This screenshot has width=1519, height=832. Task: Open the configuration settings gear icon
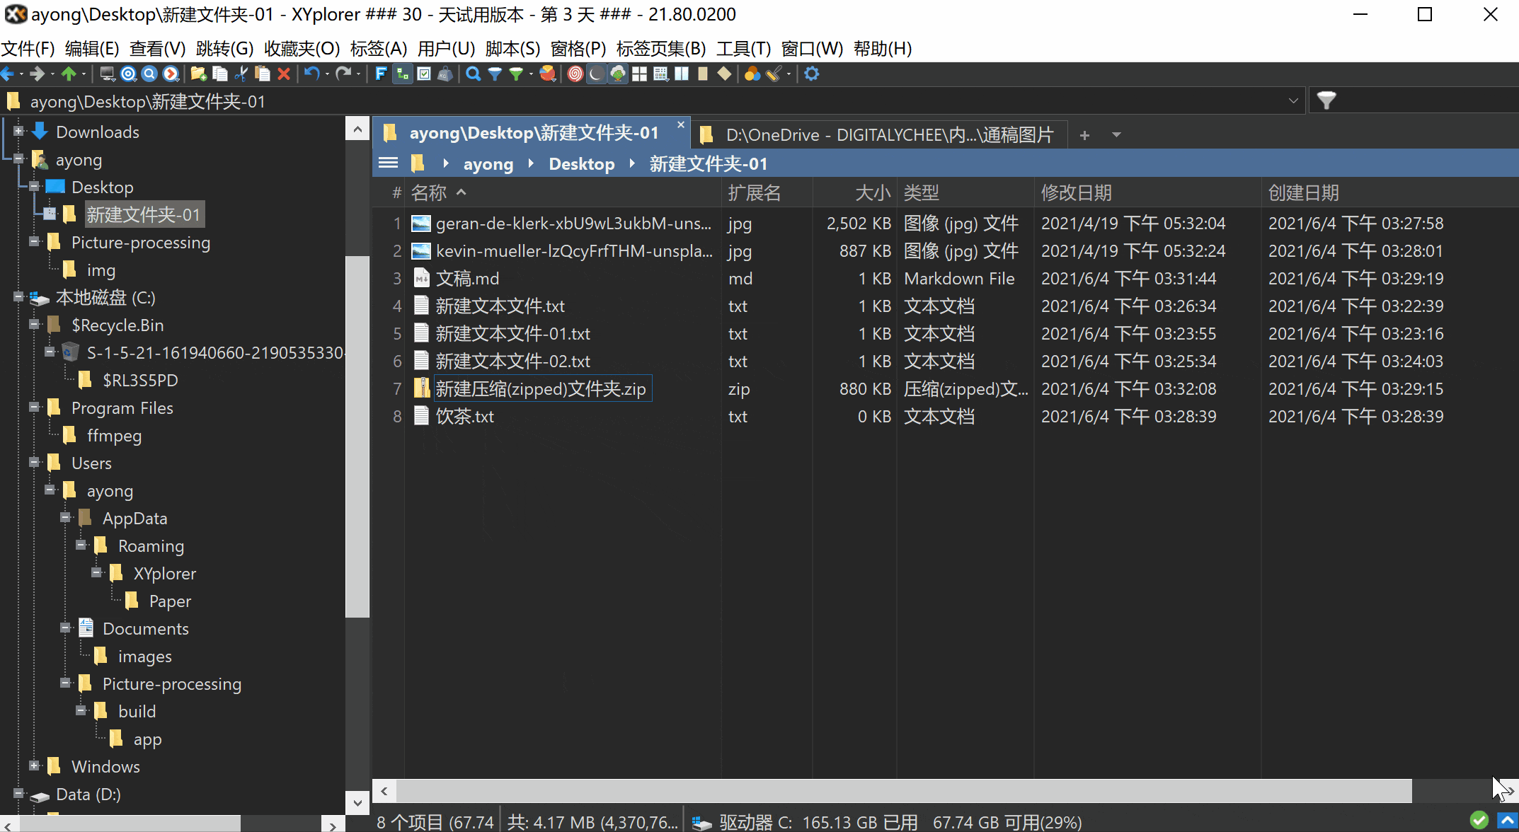click(811, 74)
